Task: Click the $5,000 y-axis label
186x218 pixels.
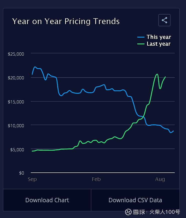Action: (x=17, y=150)
